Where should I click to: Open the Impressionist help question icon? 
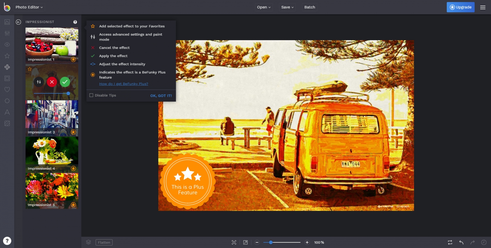click(x=75, y=22)
